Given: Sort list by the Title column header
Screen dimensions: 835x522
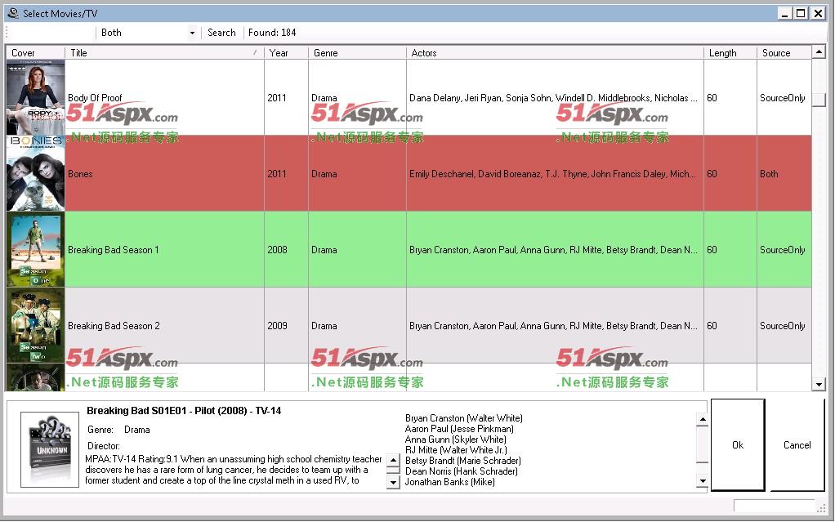Looking at the screenshot, I should 163,53.
